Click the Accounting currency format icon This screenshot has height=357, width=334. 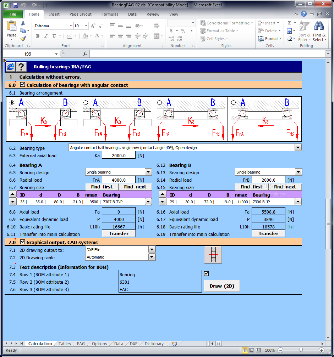coord(171,30)
